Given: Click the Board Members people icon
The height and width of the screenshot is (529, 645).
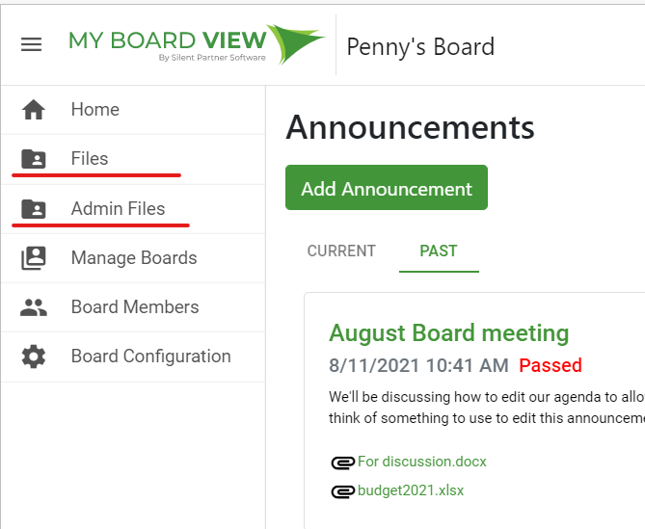Looking at the screenshot, I should [34, 307].
